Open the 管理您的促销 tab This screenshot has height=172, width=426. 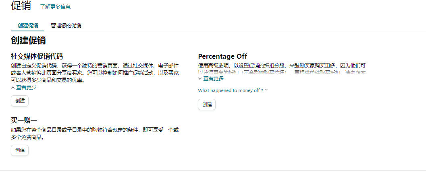(x=66, y=25)
